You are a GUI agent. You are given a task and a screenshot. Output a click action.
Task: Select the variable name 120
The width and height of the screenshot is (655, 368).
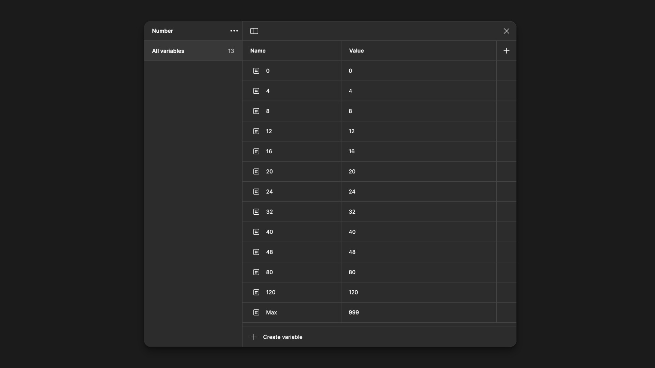[271, 292]
